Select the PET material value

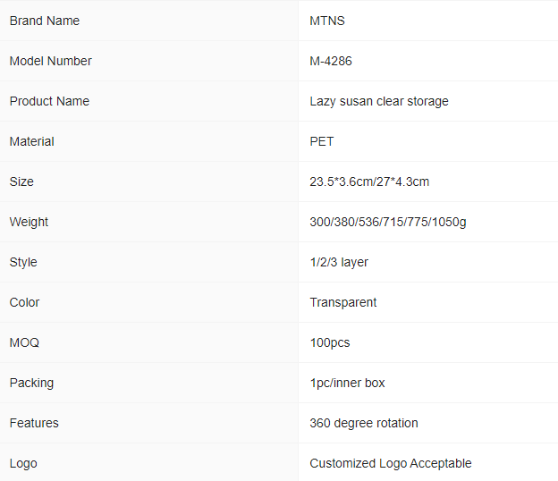(x=322, y=141)
